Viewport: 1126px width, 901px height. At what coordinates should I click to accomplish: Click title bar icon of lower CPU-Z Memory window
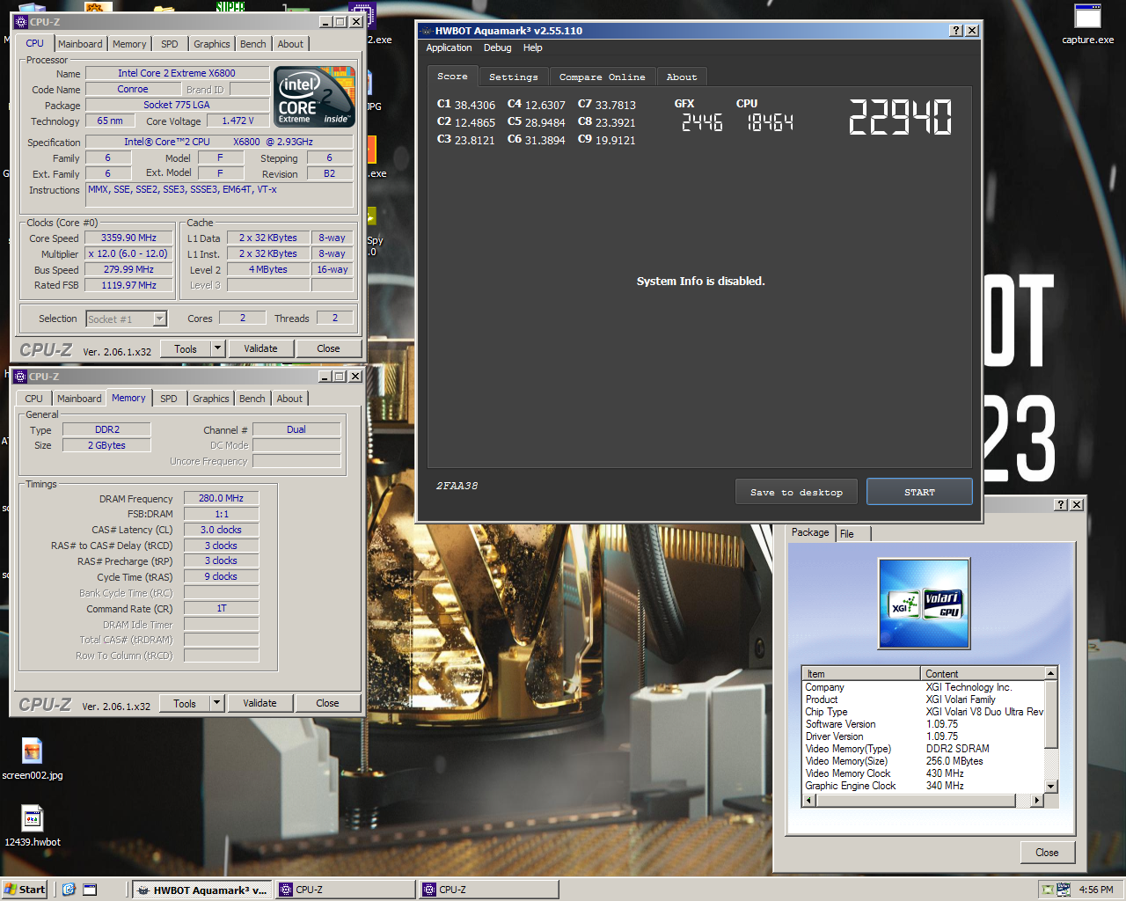(x=20, y=377)
